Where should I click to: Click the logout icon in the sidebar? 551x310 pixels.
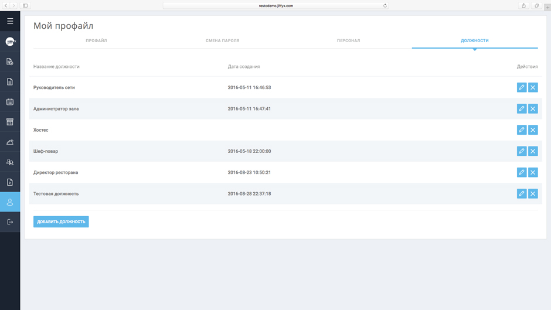pyautogui.click(x=10, y=222)
